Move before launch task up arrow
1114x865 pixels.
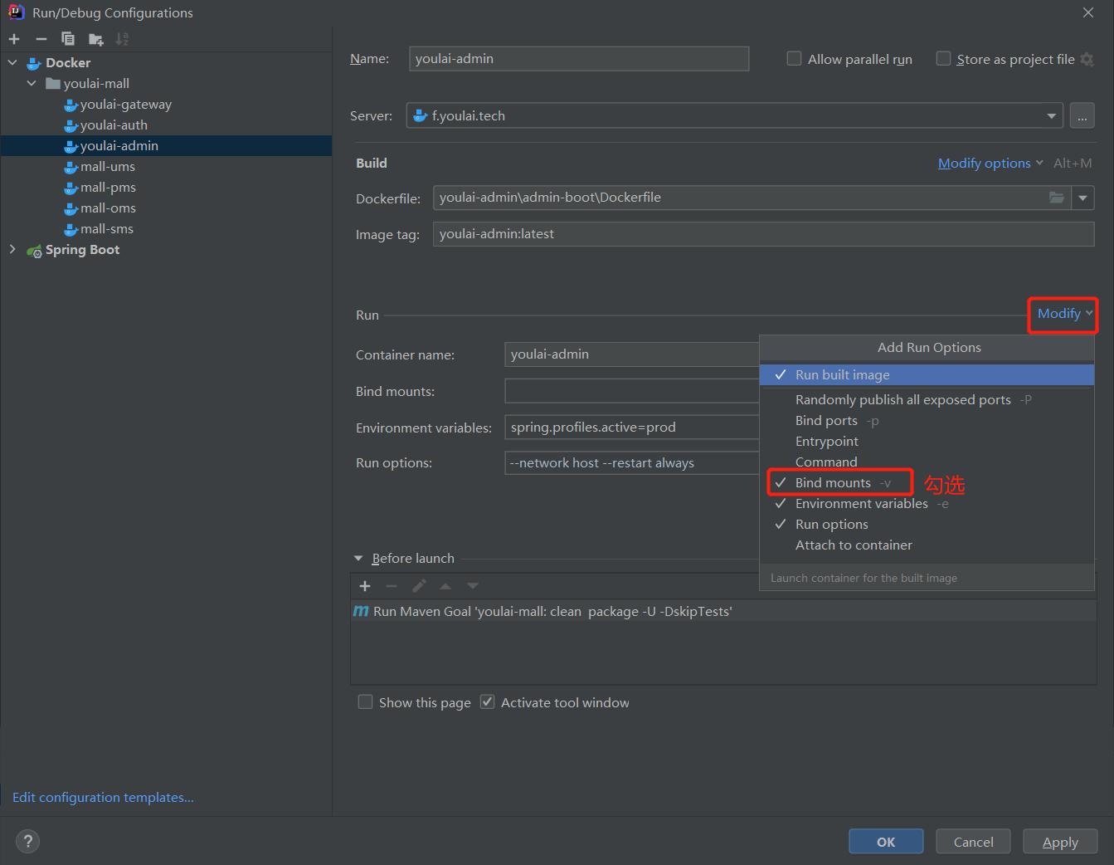click(445, 586)
